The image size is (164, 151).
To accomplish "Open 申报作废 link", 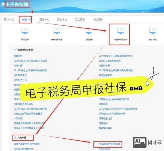I will [x=18, y=118].
